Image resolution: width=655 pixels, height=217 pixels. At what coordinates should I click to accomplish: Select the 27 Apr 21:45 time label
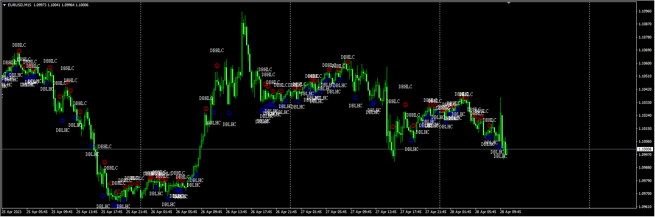coord(436,212)
